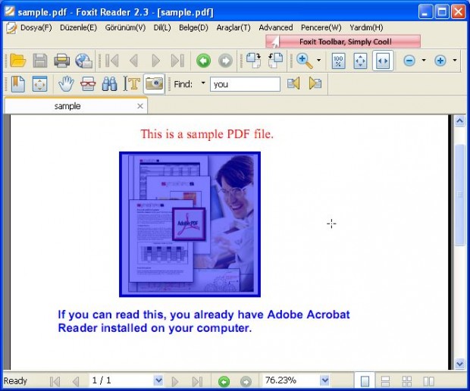This screenshot has height=391, width=470.
Task: Set view to Actual Size 100% icon
Action: 338,61
